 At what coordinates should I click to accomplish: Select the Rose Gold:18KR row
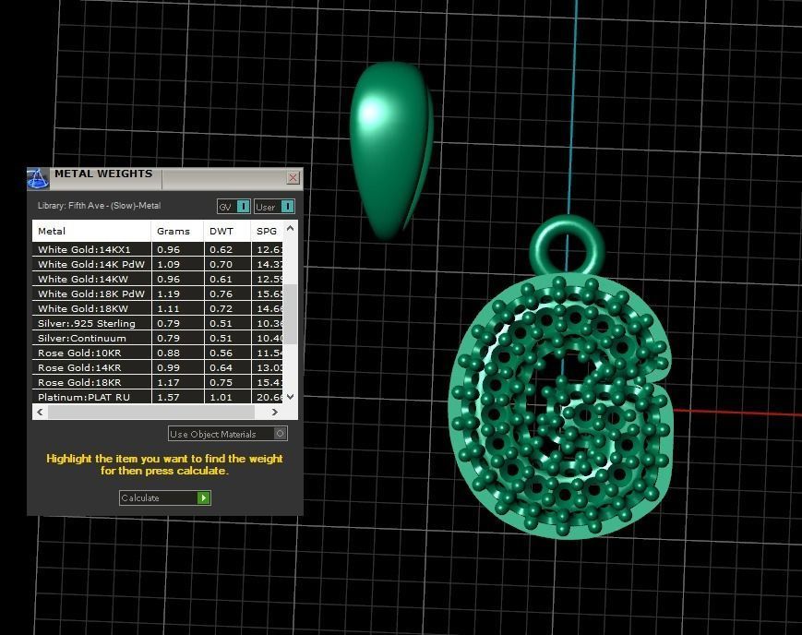[158, 383]
